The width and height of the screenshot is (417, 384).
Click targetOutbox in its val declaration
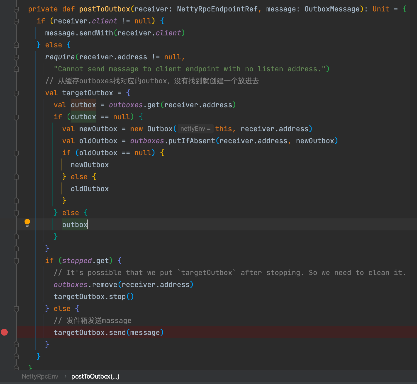point(87,93)
